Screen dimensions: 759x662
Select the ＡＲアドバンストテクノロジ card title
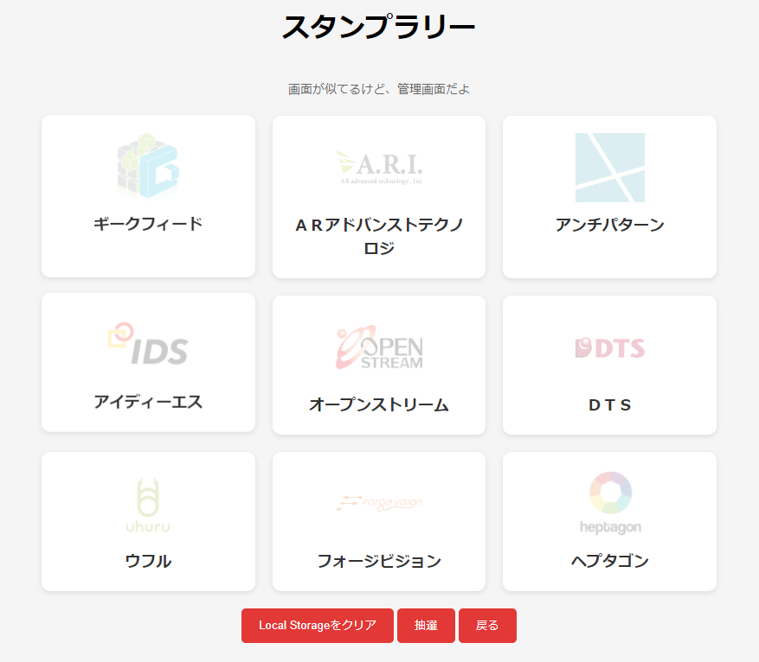click(x=379, y=237)
